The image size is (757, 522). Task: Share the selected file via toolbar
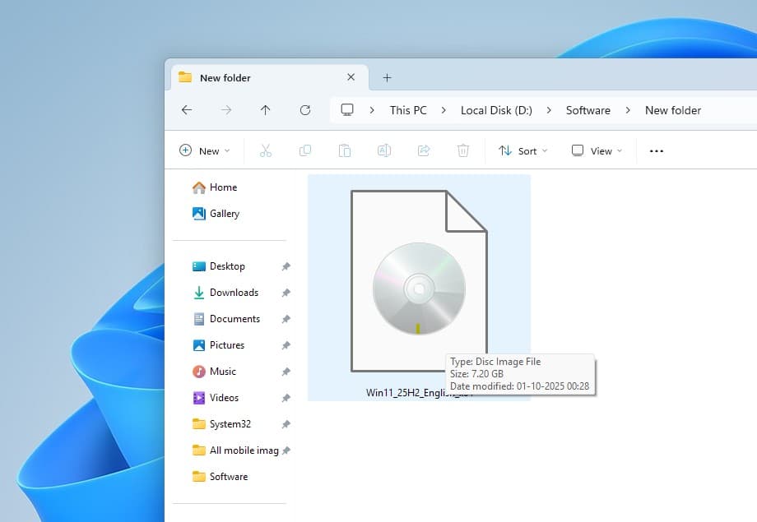coord(423,150)
